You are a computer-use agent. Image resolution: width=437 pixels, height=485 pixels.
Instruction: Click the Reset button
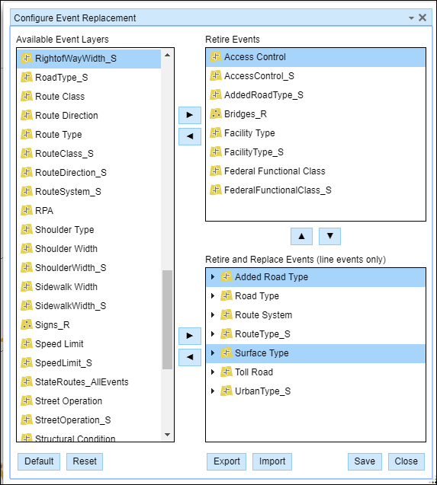[x=85, y=461]
